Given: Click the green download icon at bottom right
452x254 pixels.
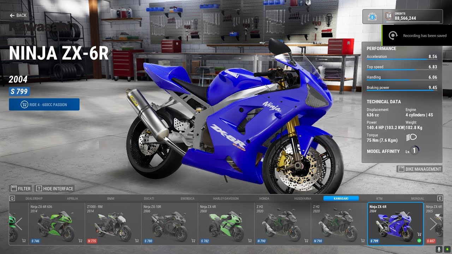Looking at the screenshot, I should point(447,249).
